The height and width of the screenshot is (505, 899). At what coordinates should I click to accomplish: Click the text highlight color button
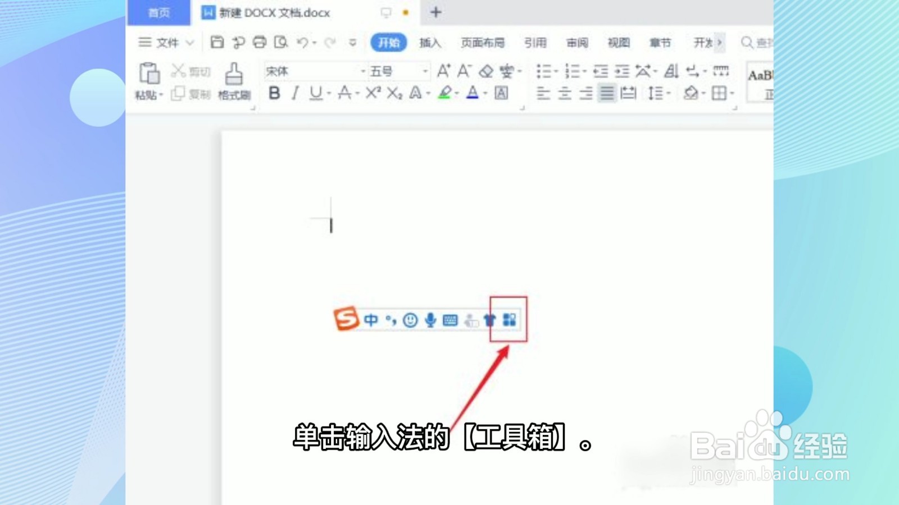click(445, 93)
